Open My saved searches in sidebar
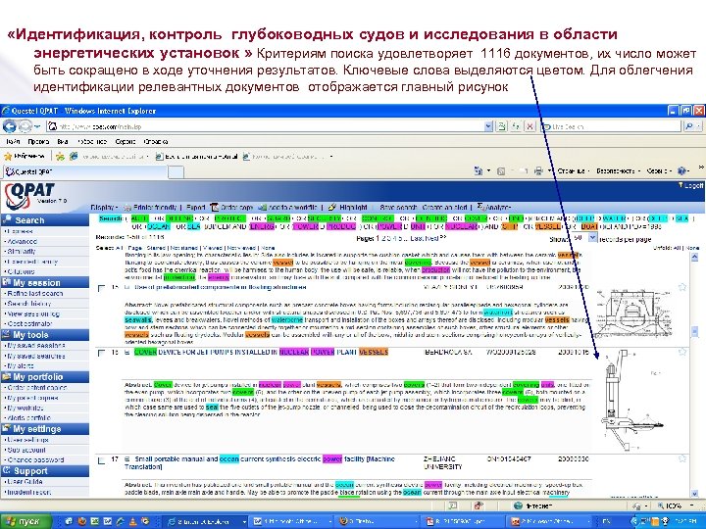 (x=35, y=356)
